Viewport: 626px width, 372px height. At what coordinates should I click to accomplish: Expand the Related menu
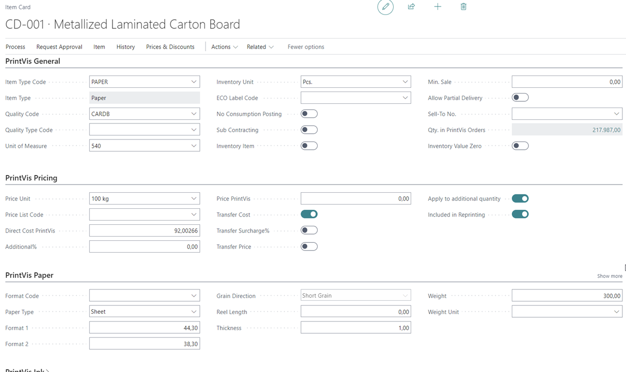pos(260,47)
